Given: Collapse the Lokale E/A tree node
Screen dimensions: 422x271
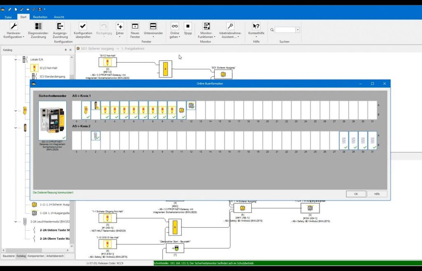Looking at the screenshot, I should click(16, 59).
